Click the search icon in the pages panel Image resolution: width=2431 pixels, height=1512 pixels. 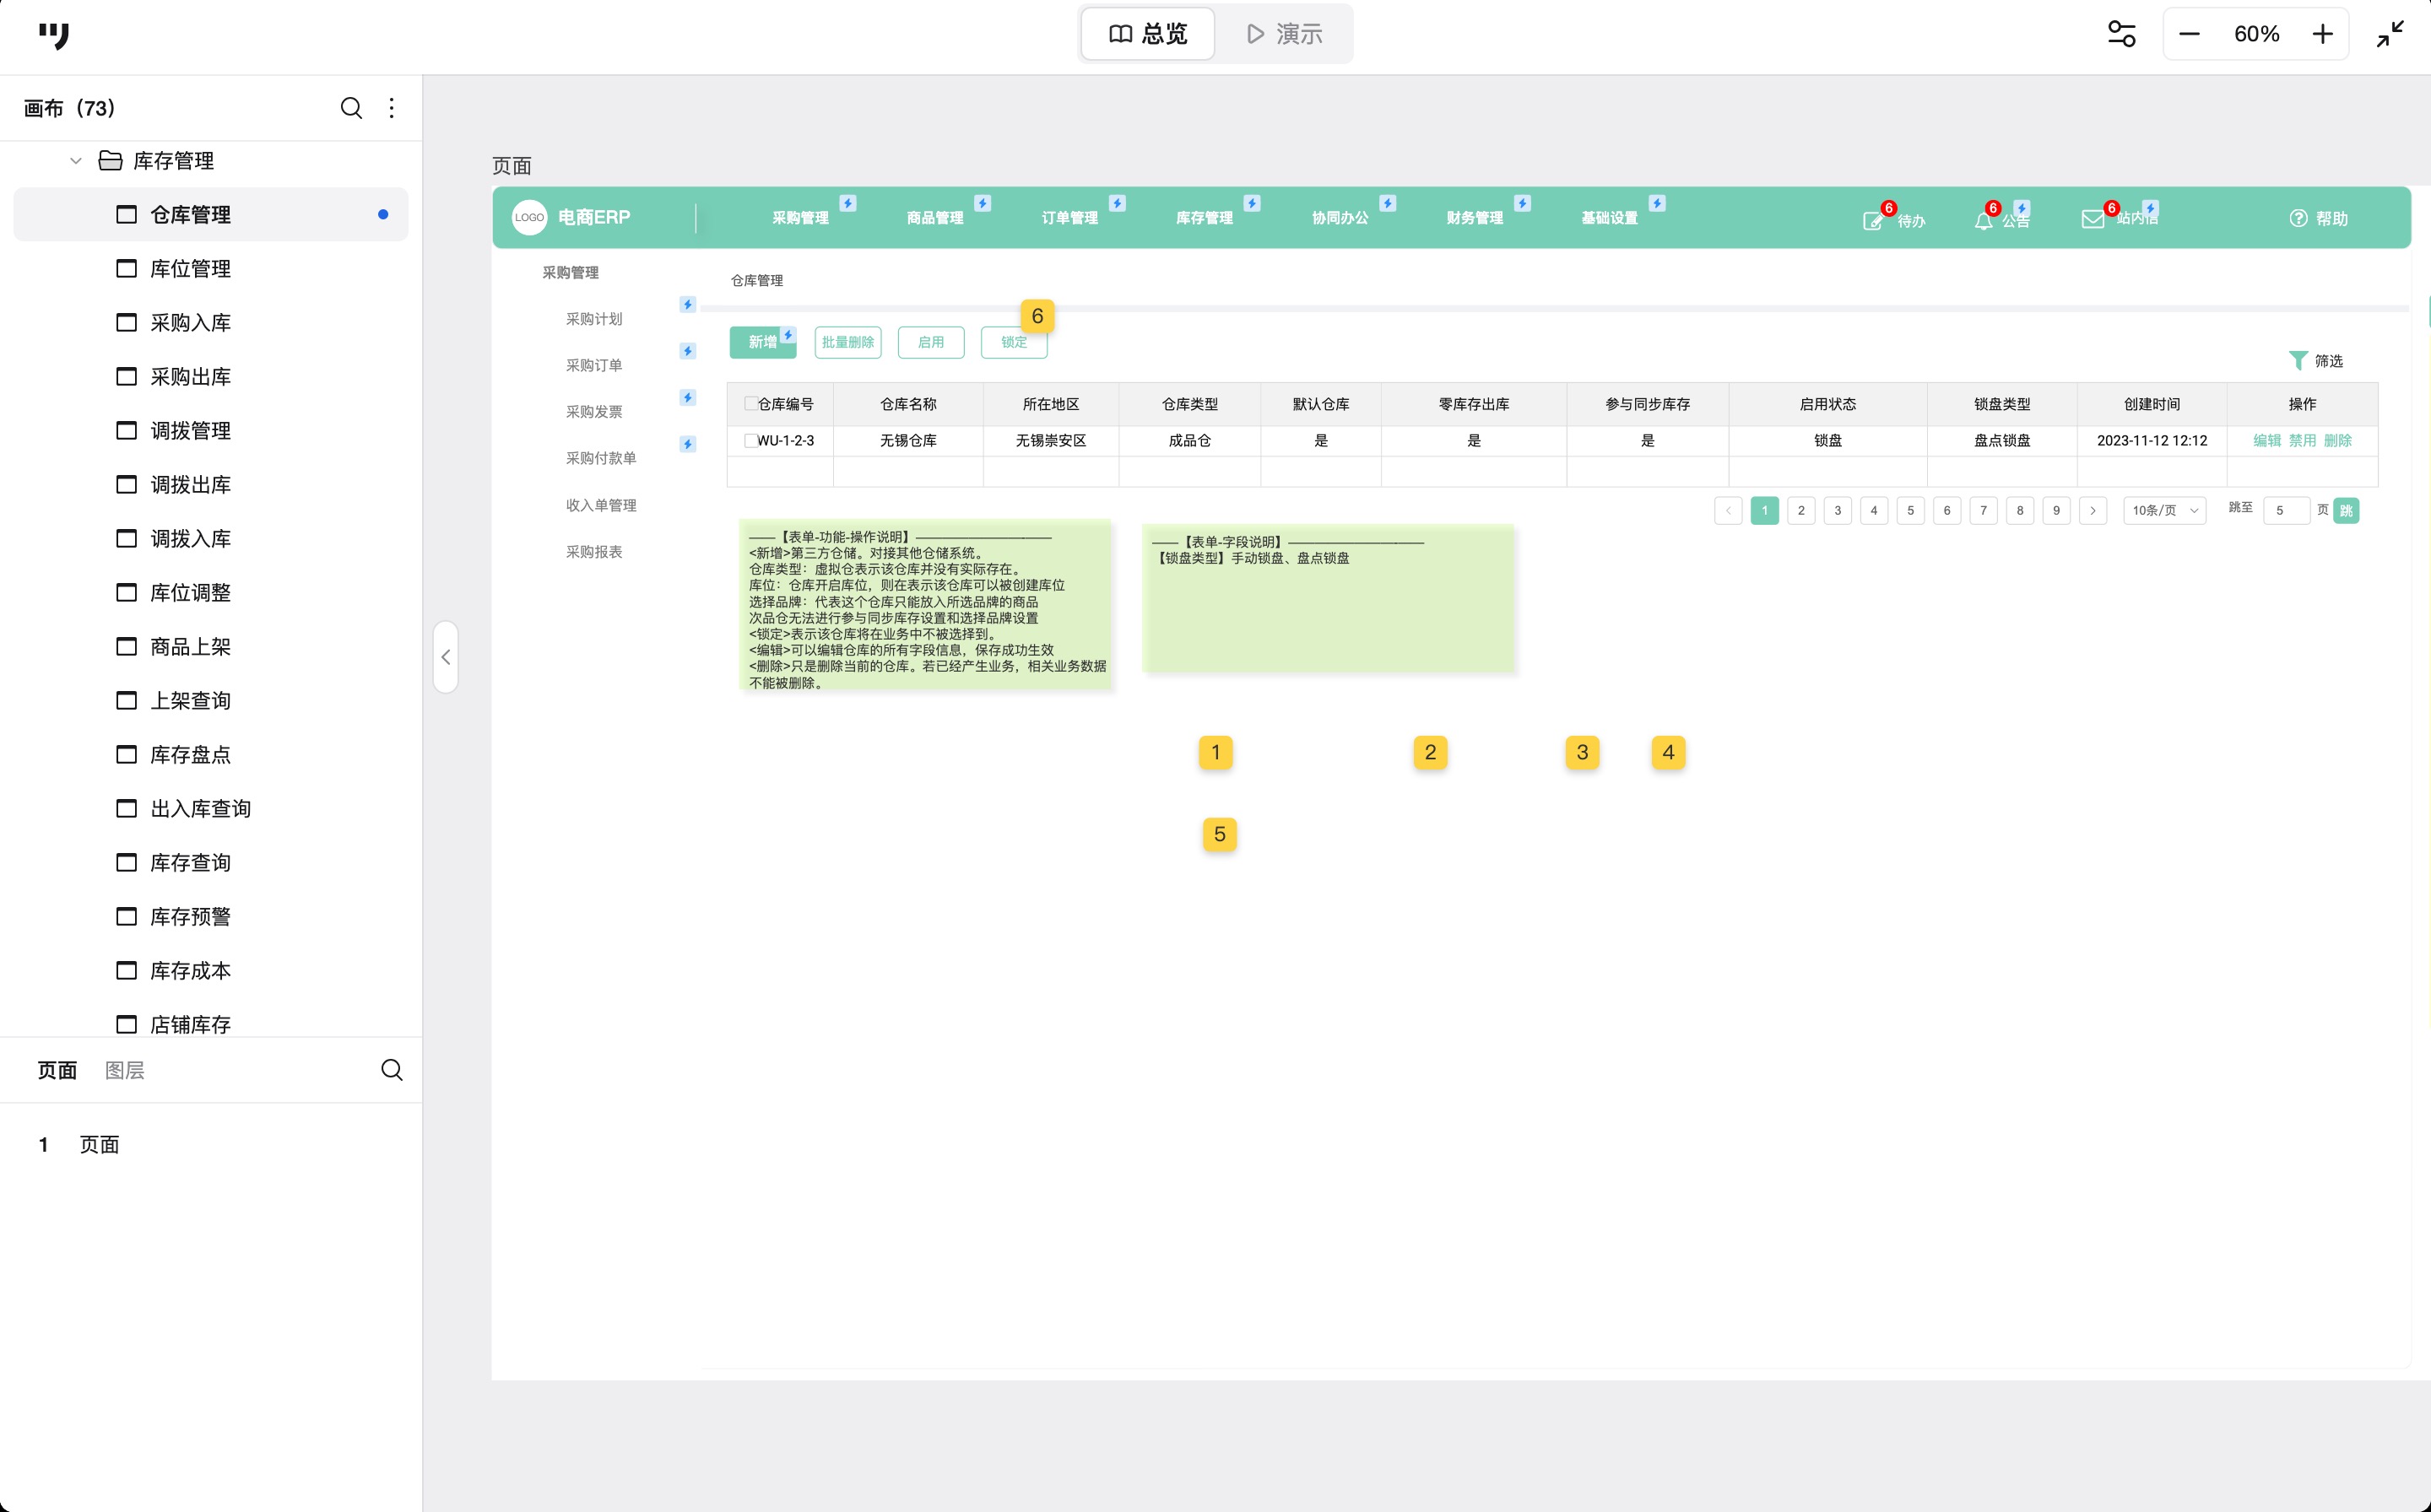[x=391, y=1070]
